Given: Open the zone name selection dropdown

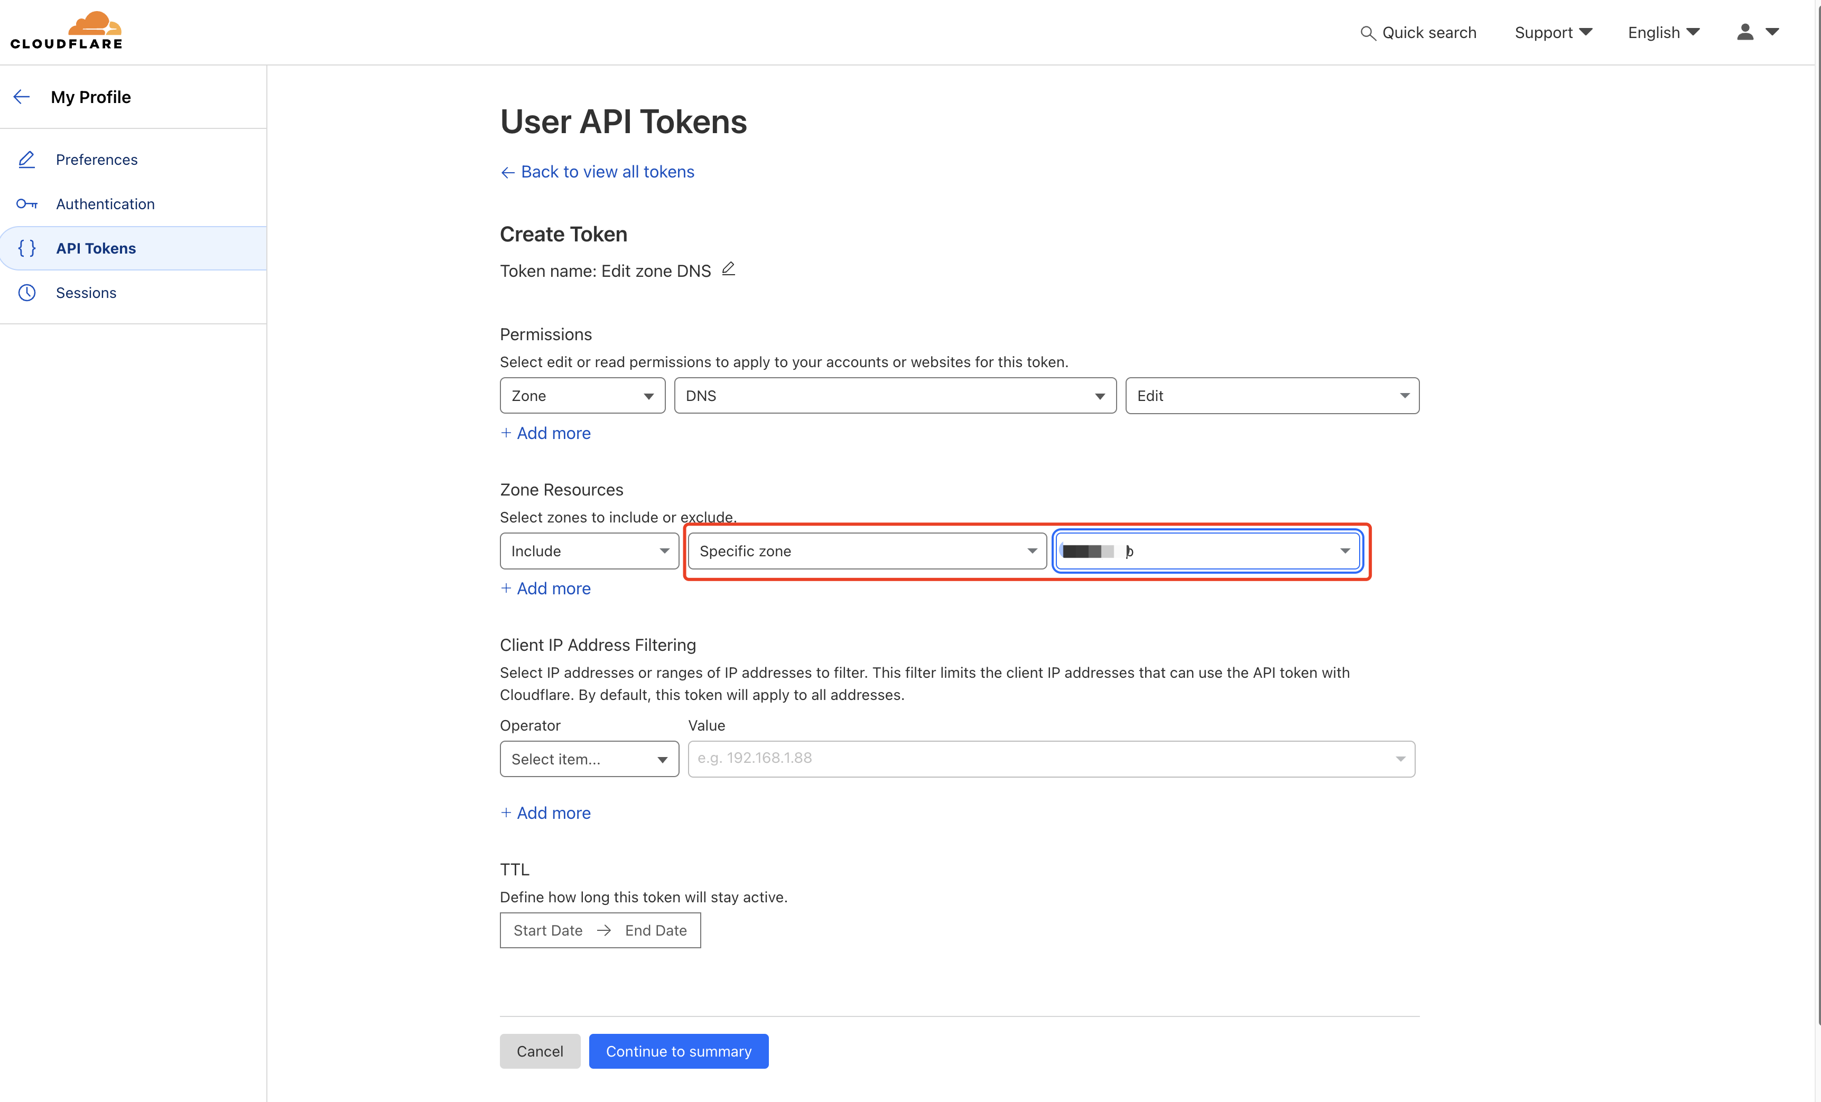Looking at the screenshot, I should [x=1207, y=551].
